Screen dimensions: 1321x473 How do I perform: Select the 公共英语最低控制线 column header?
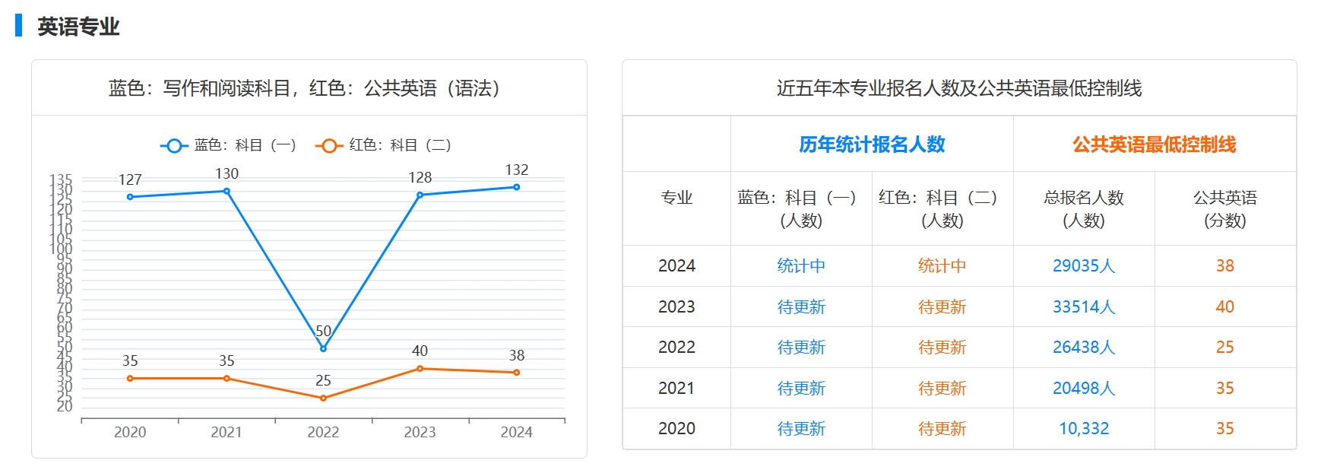[x=1154, y=144]
